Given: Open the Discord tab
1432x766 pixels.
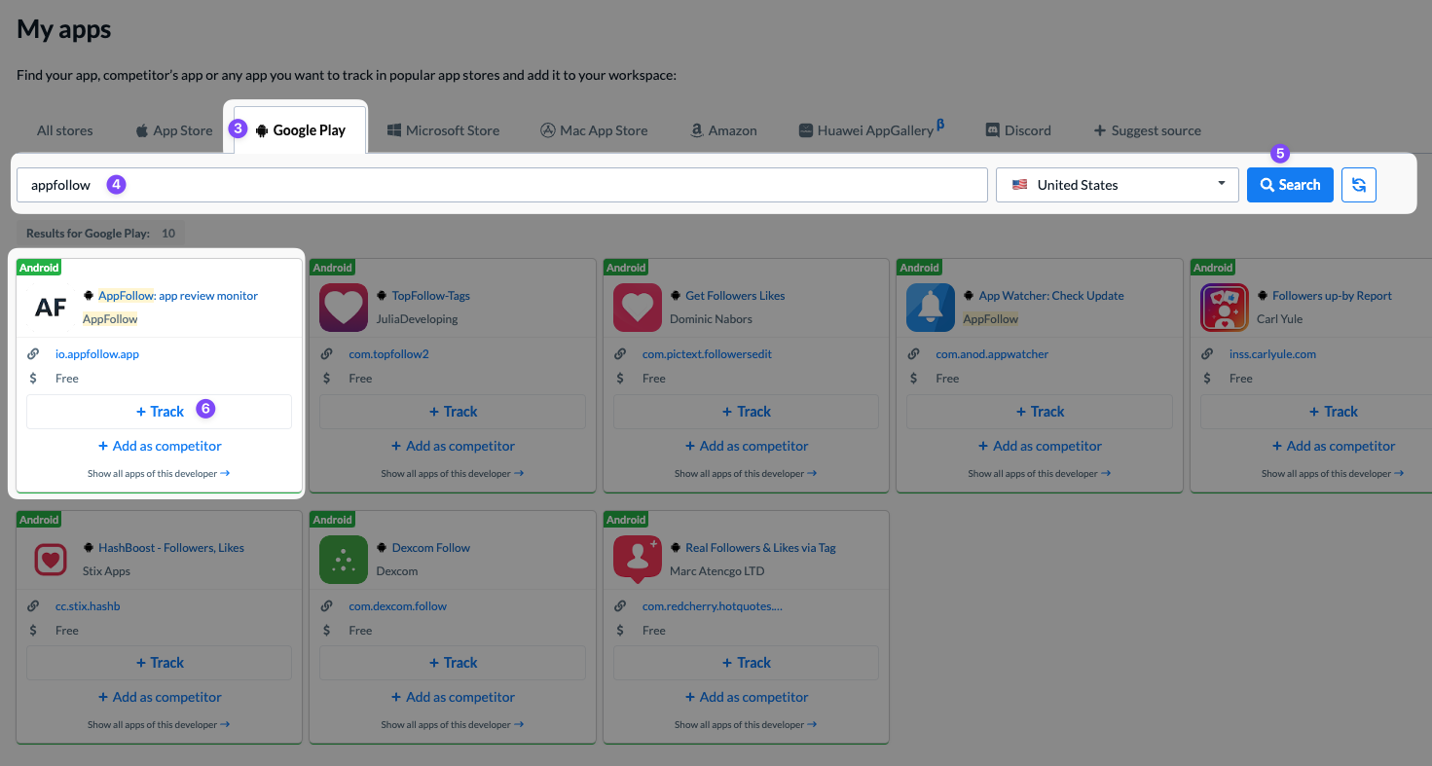Looking at the screenshot, I should pyautogui.click(x=1018, y=129).
